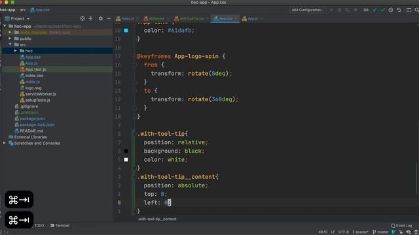
Task: Open the TODO tool window
Action: pyautogui.click(x=39, y=226)
